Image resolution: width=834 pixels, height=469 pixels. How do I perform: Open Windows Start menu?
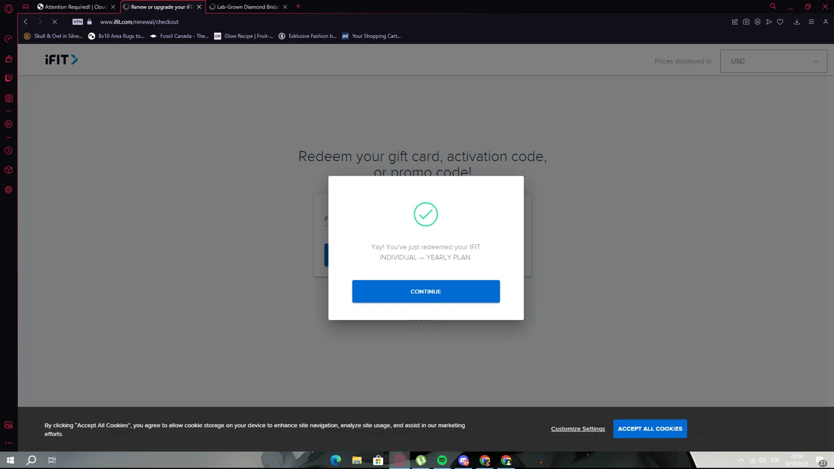[10, 460]
